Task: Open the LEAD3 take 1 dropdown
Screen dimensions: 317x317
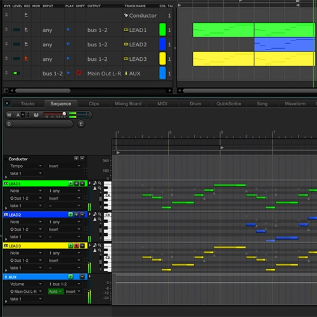Action: coord(26,268)
